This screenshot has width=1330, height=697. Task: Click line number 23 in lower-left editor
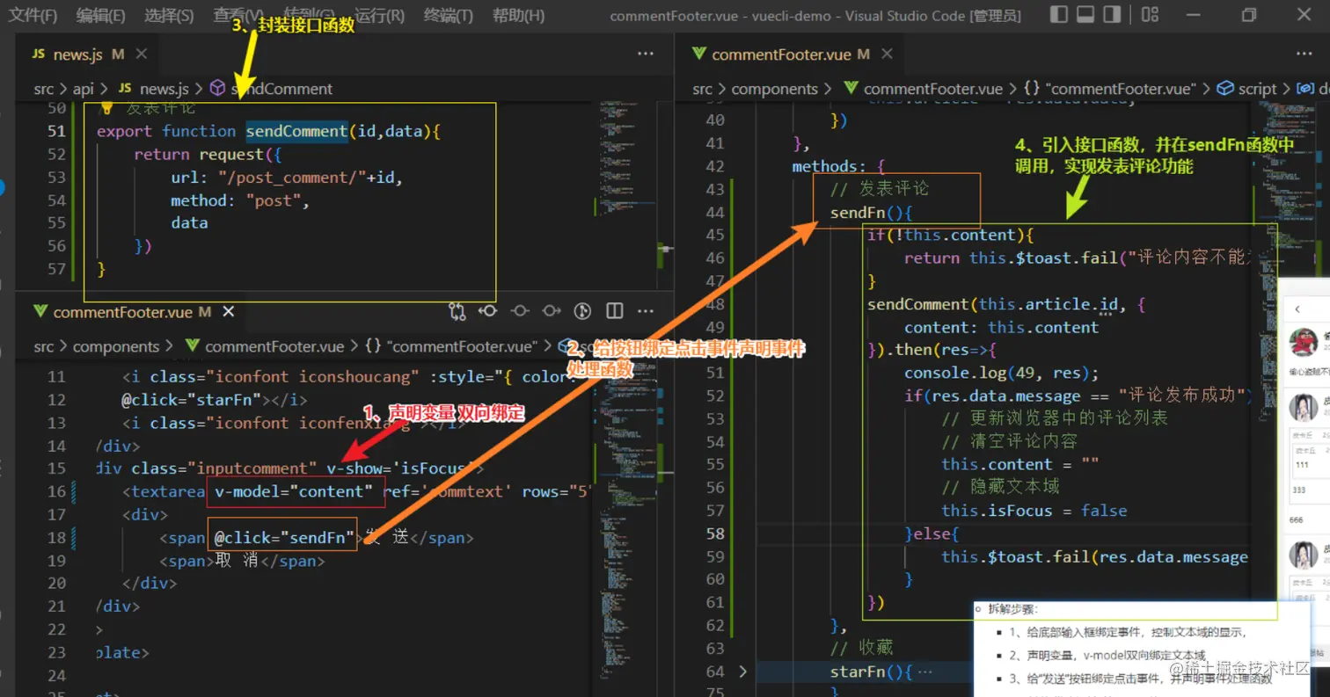pos(56,652)
